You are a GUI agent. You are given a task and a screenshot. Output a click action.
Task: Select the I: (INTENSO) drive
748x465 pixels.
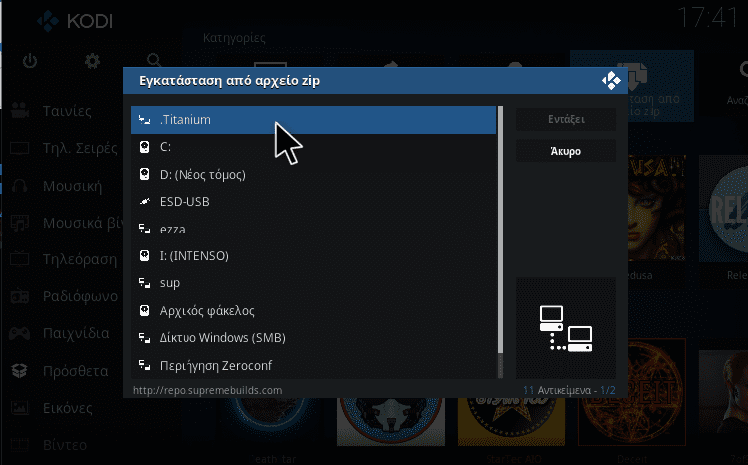point(313,256)
